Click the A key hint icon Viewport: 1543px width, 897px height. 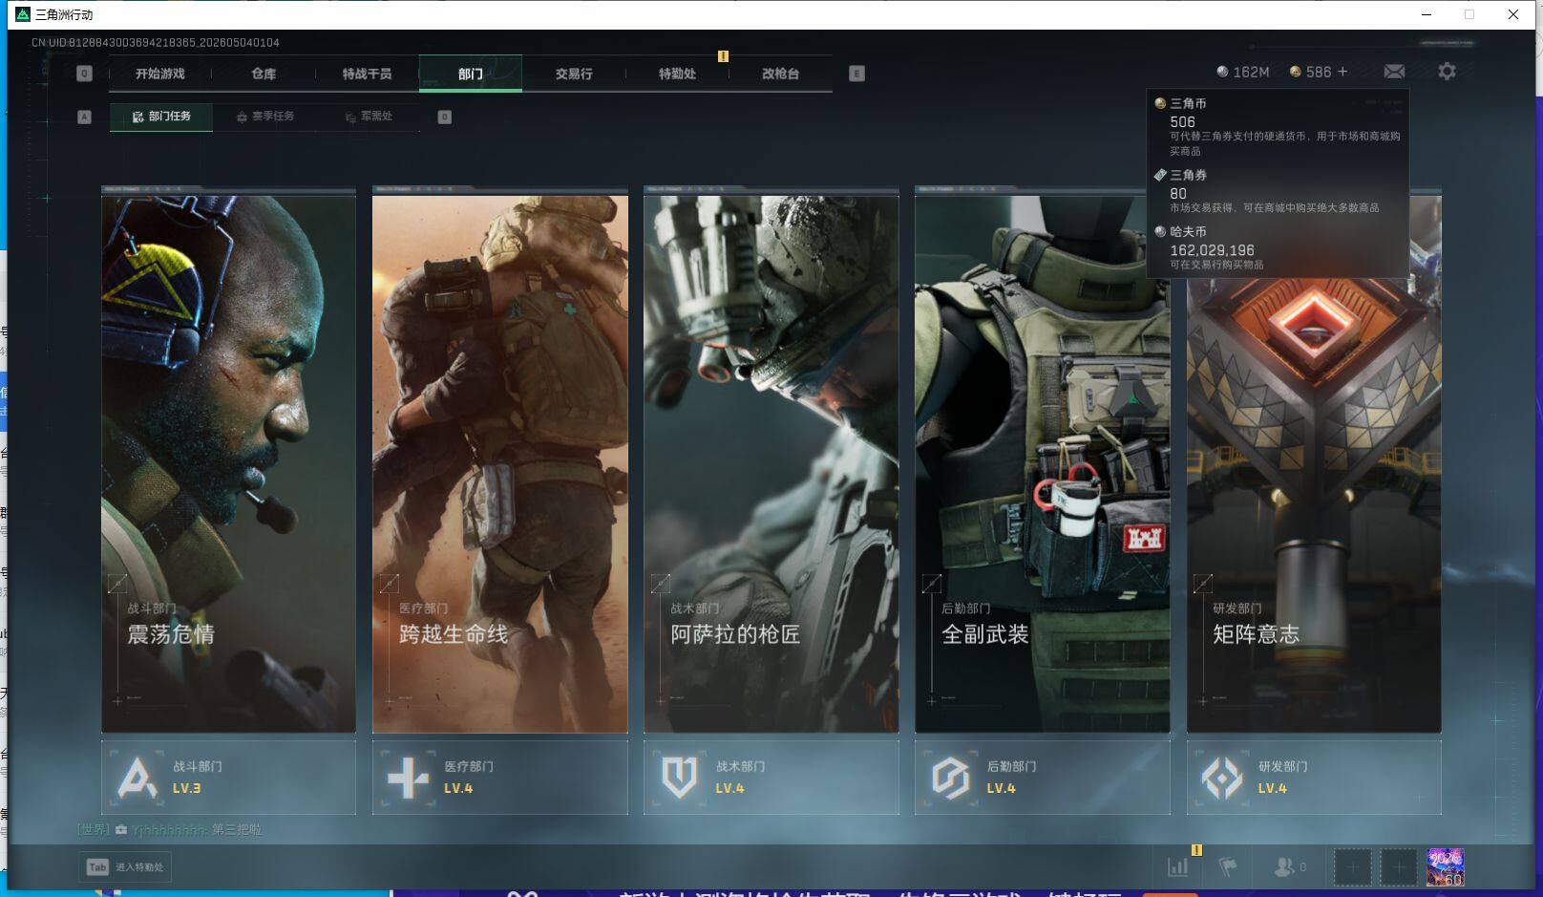(84, 117)
